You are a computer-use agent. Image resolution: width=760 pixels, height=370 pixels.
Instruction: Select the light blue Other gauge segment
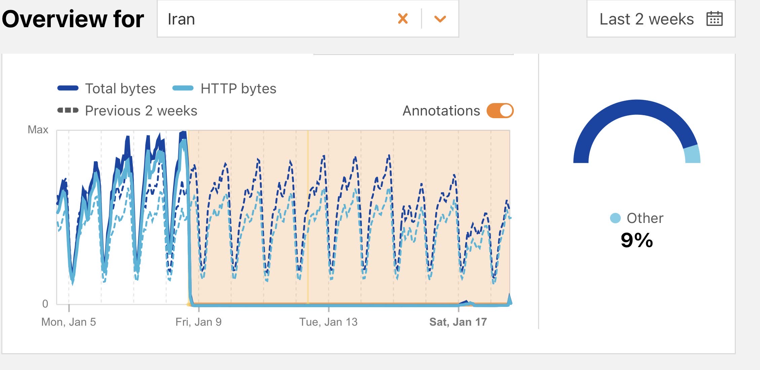[692, 155]
